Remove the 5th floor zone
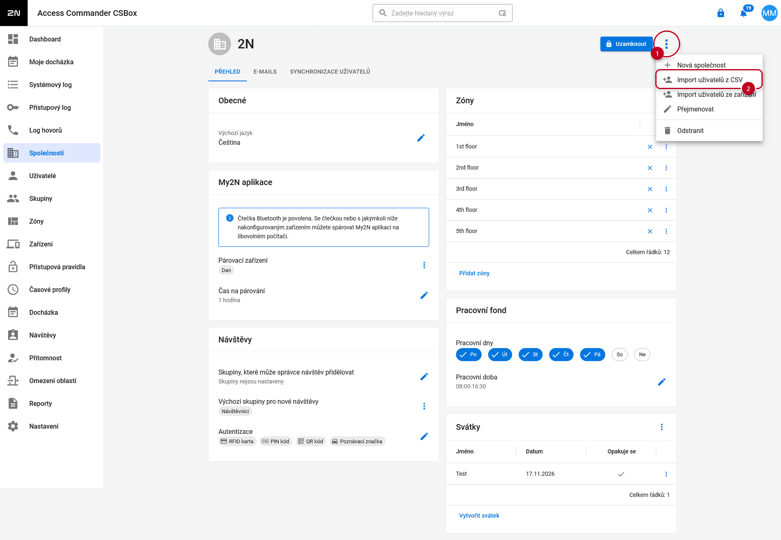 pos(650,231)
